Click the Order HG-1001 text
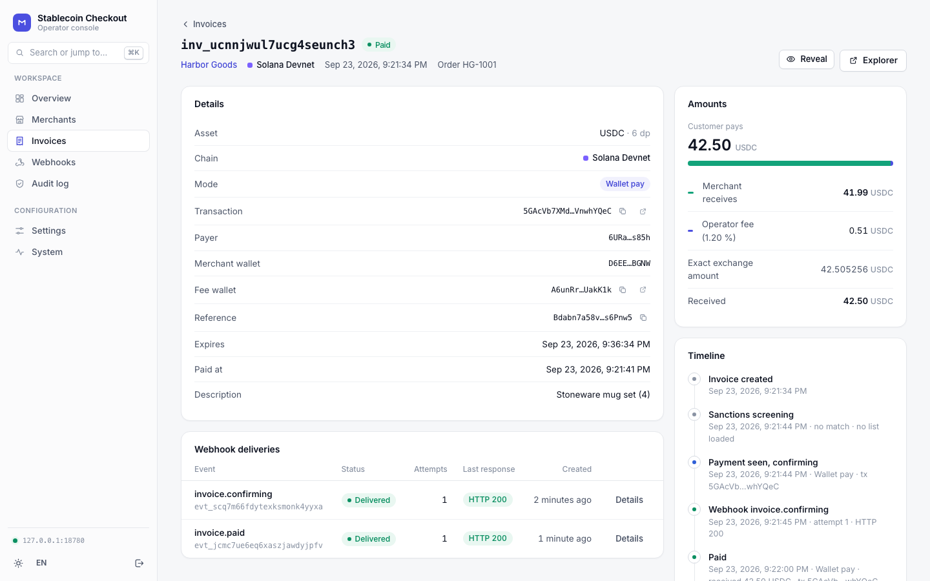Image resolution: width=930 pixels, height=581 pixels. 467,65
